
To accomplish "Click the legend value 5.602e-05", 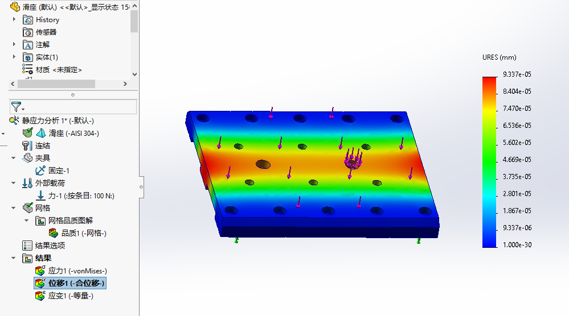I will coord(517,142).
